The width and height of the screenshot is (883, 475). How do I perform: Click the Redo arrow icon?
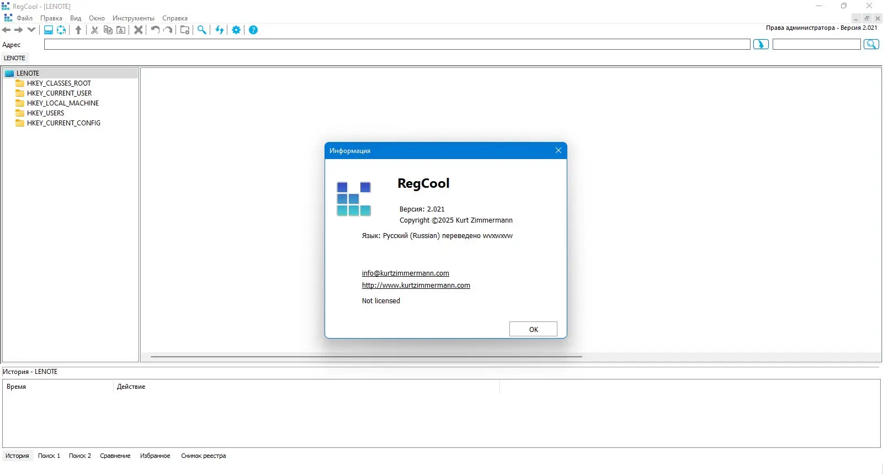[168, 30]
